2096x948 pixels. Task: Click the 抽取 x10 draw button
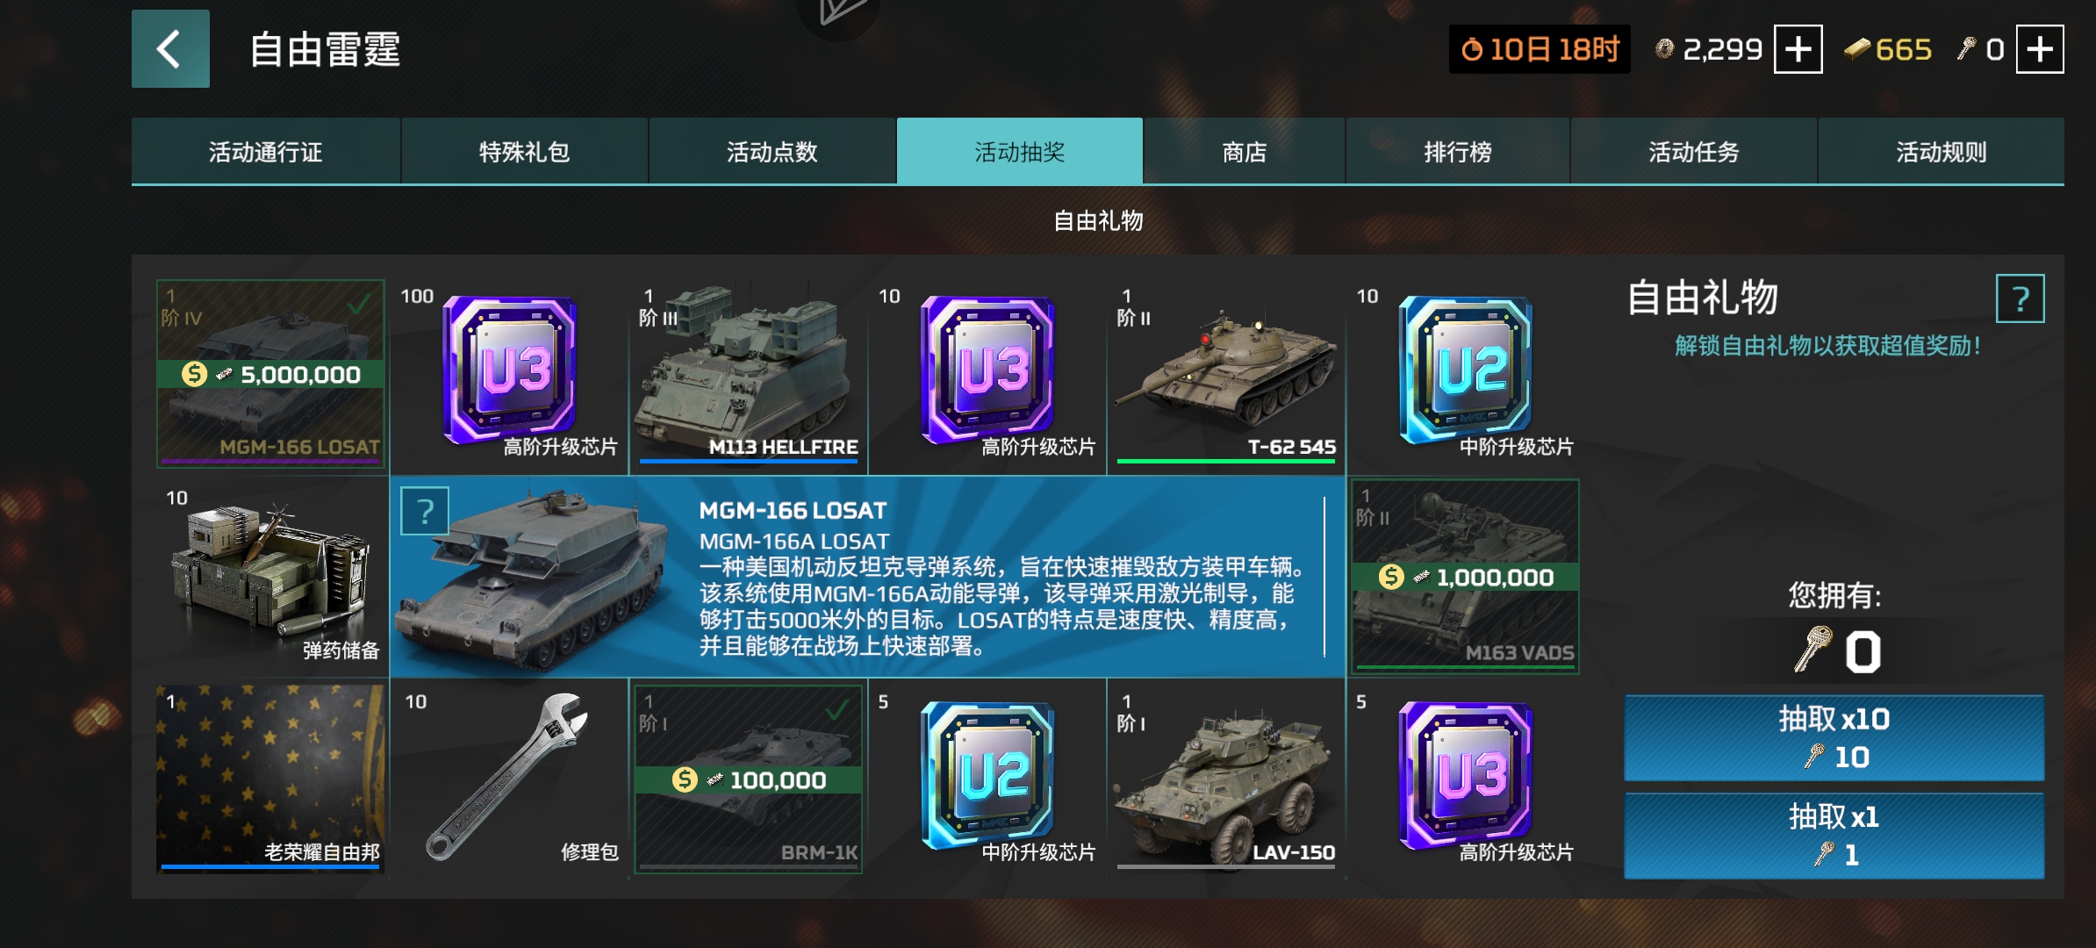coord(1834,737)
